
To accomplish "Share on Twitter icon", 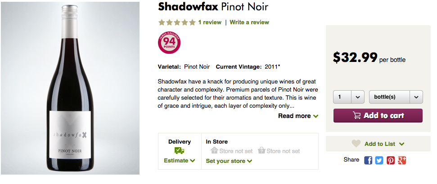I will point(379,160).
